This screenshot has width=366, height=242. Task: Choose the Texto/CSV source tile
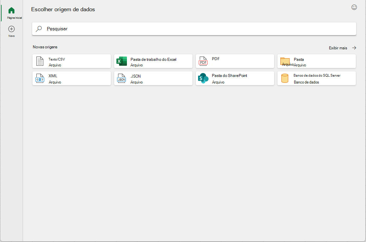pos(72,61)
